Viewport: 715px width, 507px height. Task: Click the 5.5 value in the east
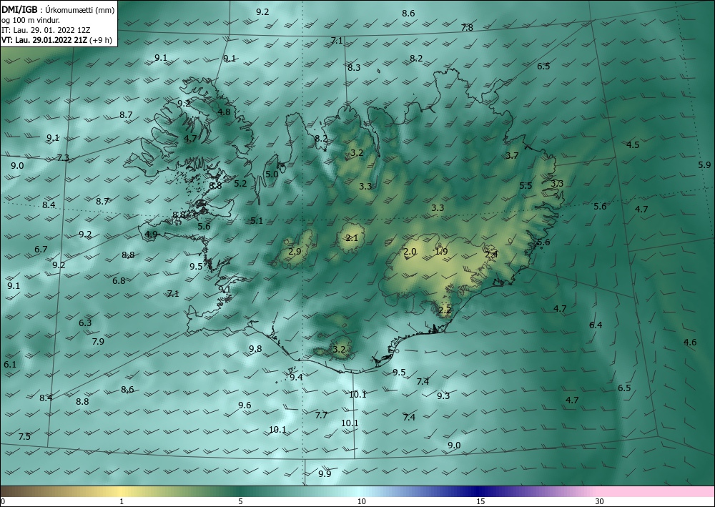coord(526,185)
